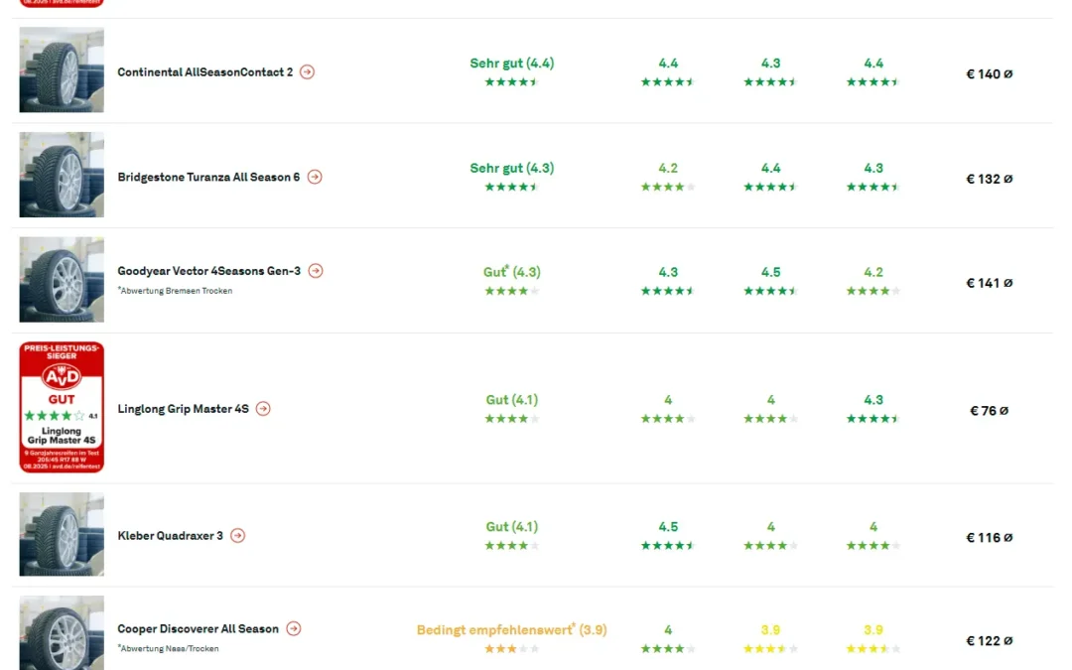Image resolution: width=1072 pixels, height=670 pixels.
Task: Open Continental AllSeasonContact 2 product link
Action: pyautogui.click(x=204, y=72)
